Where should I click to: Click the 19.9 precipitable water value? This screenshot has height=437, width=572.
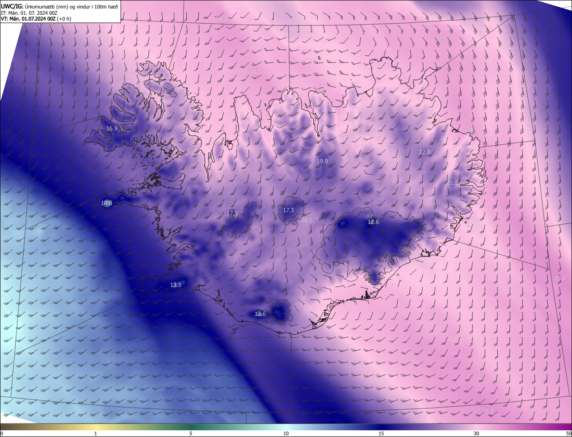(322, 161)
